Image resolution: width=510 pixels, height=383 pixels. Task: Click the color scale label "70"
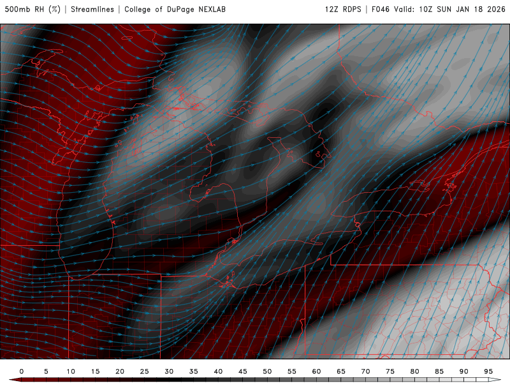coord(365,372)
